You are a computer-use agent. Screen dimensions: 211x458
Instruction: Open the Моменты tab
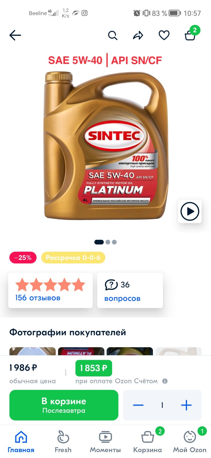105,442
